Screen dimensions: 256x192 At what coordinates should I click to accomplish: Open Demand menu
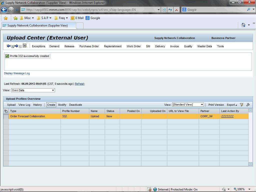click(x=54, y=46)
